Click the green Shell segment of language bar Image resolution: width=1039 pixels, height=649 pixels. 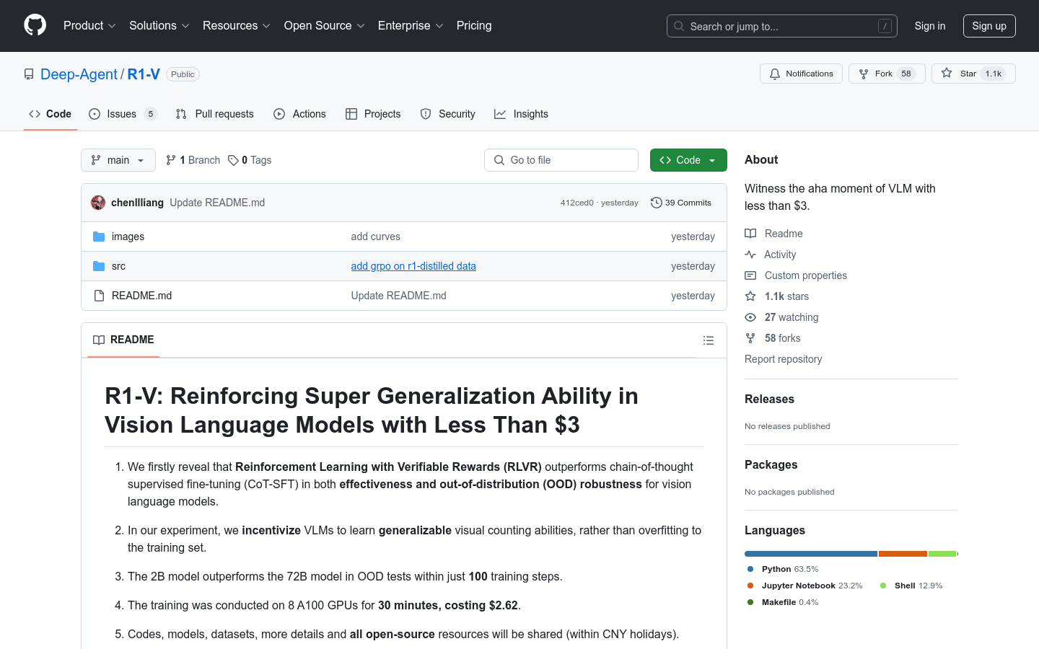click(942, 554)
